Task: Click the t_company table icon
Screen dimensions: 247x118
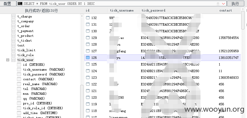Action: click(13, 21)
